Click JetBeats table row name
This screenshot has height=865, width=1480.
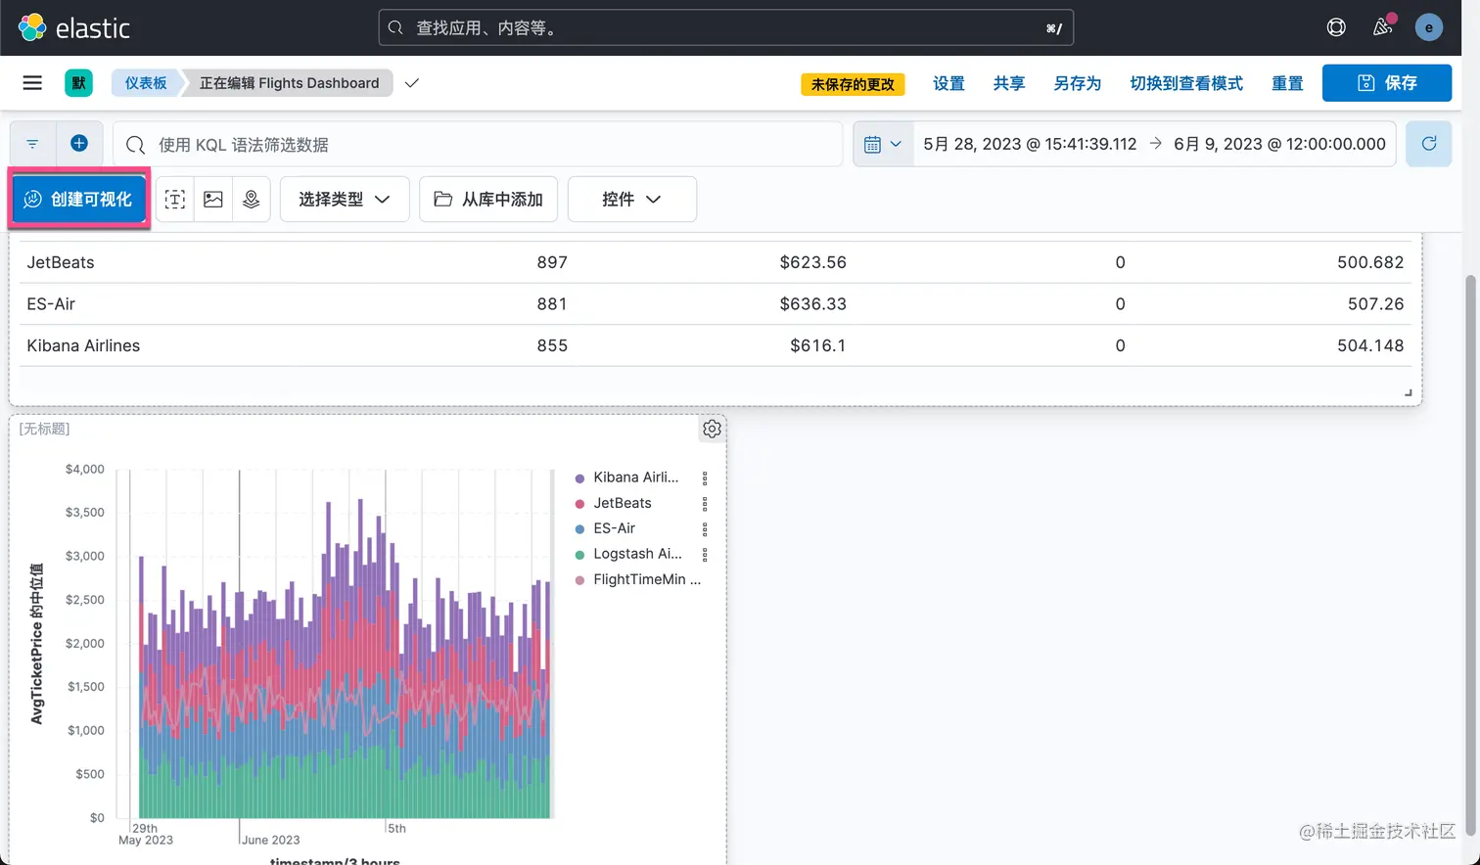click(61, 262)
